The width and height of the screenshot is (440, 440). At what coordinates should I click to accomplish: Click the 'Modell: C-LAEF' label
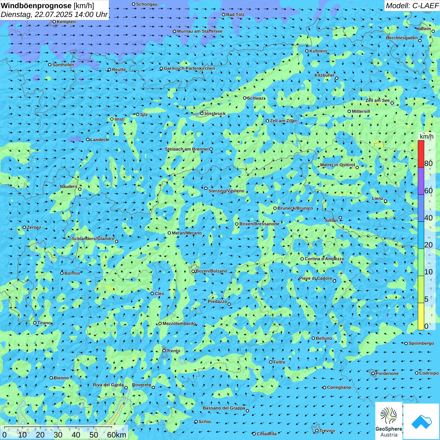(412, 6)
